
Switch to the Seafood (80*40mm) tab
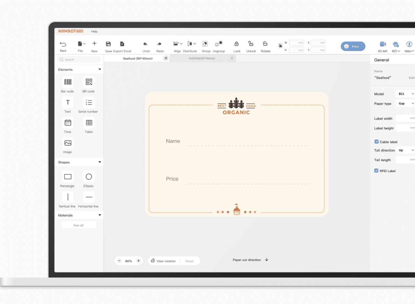[x=137, y=58]
